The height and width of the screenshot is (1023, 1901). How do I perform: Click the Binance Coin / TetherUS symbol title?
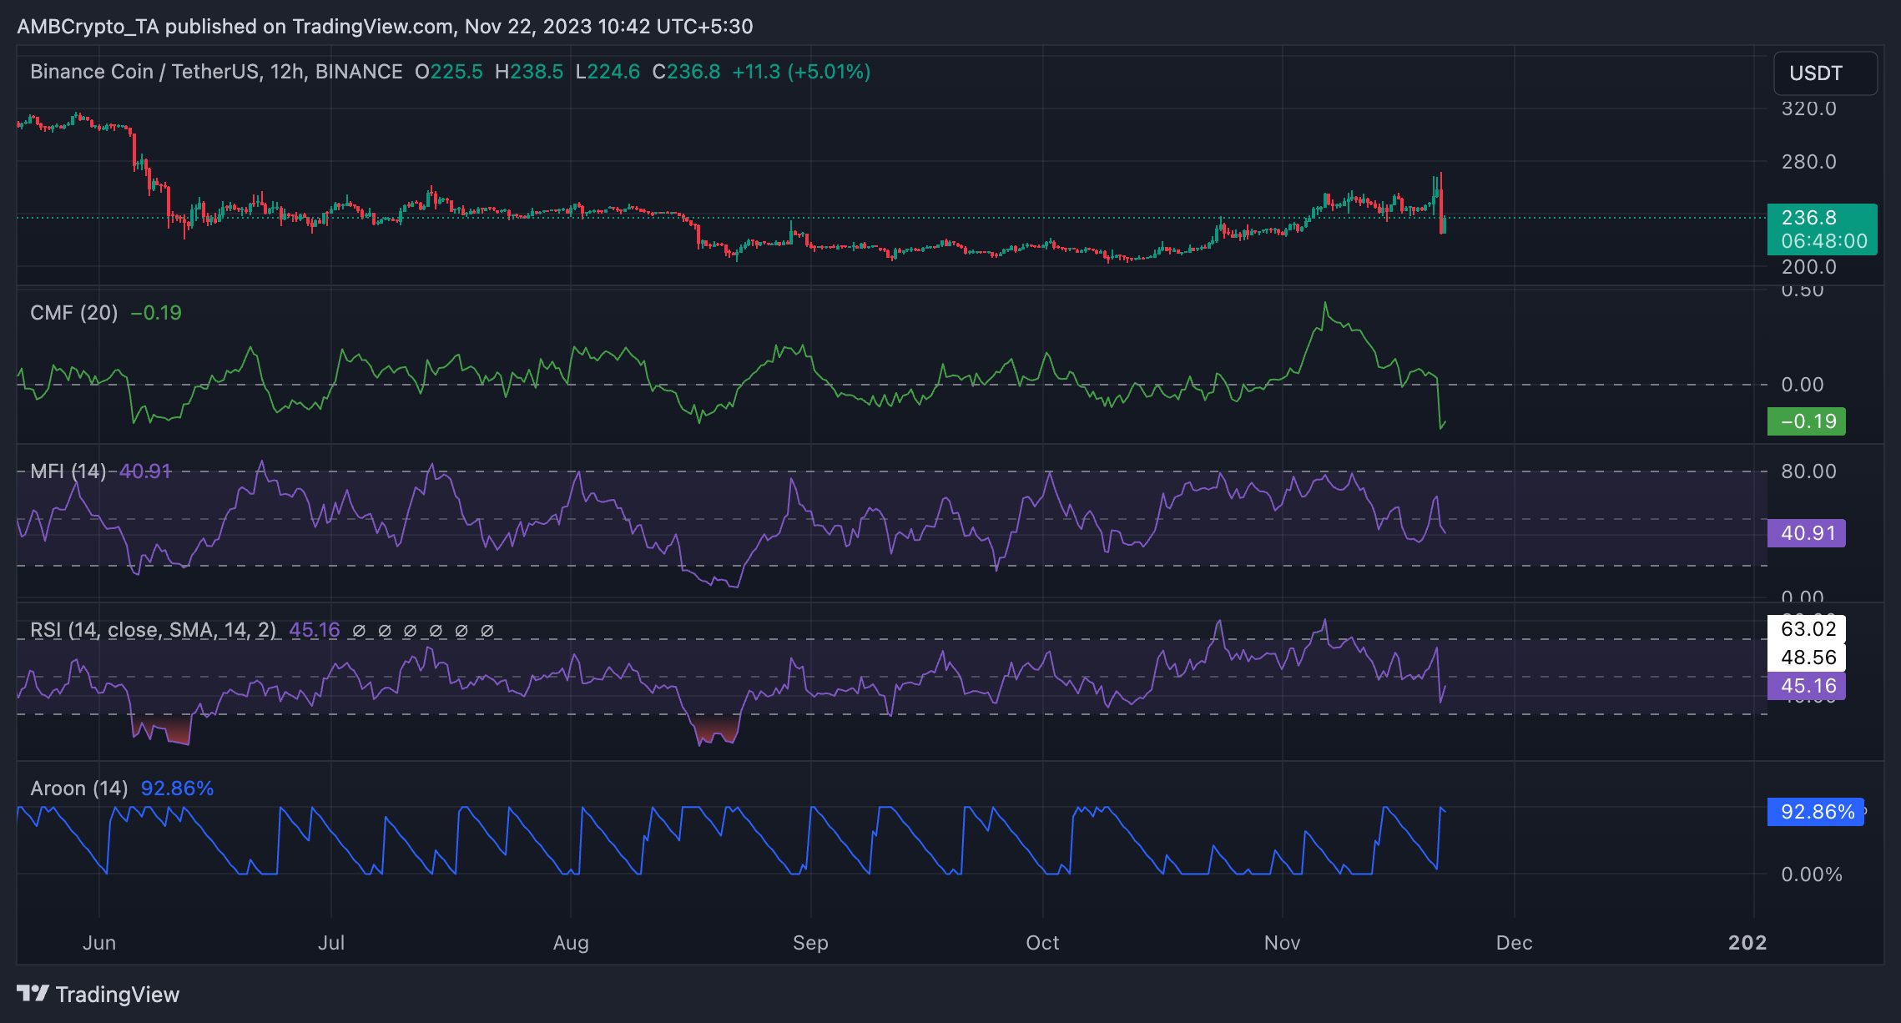pos(216,72)
